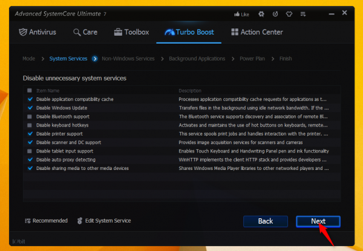This screenshot has height=251, width=363.
Task: Click 'Activates and maintains the use' description
Action: 253,125
